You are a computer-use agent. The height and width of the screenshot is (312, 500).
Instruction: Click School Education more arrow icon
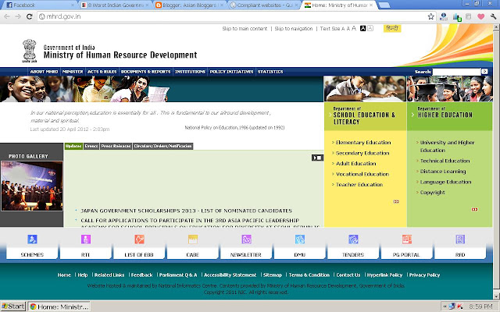(x=396, y=201)
